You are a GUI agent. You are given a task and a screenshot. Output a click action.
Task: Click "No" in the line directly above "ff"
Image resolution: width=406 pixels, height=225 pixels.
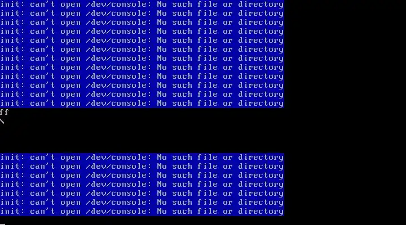(162, 103)
